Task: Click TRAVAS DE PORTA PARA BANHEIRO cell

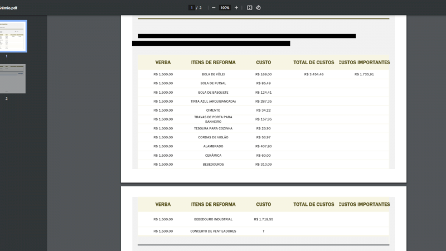Action: pyautogui.click(x=214, y=119)
